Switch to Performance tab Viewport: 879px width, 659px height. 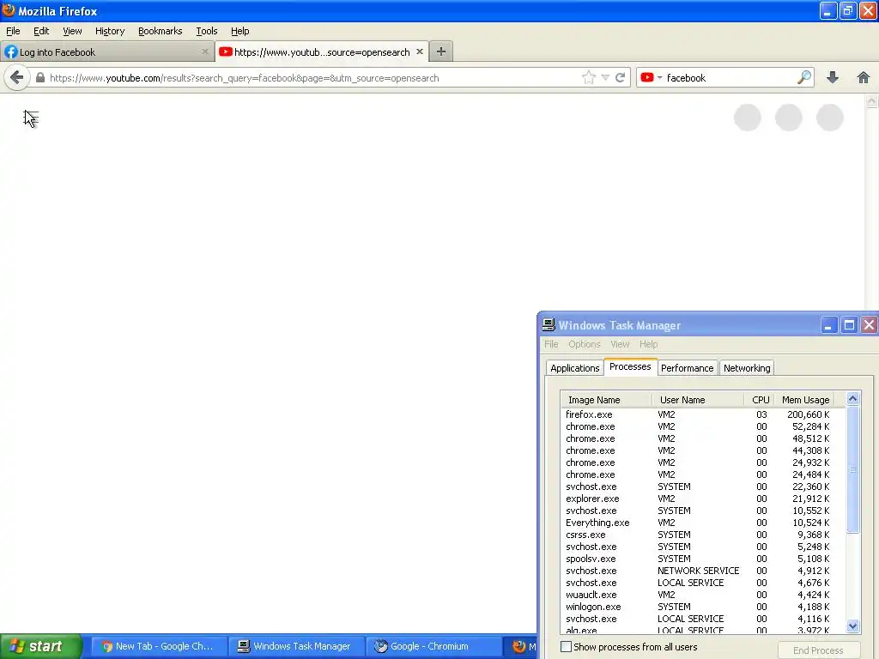click(688, 368)
